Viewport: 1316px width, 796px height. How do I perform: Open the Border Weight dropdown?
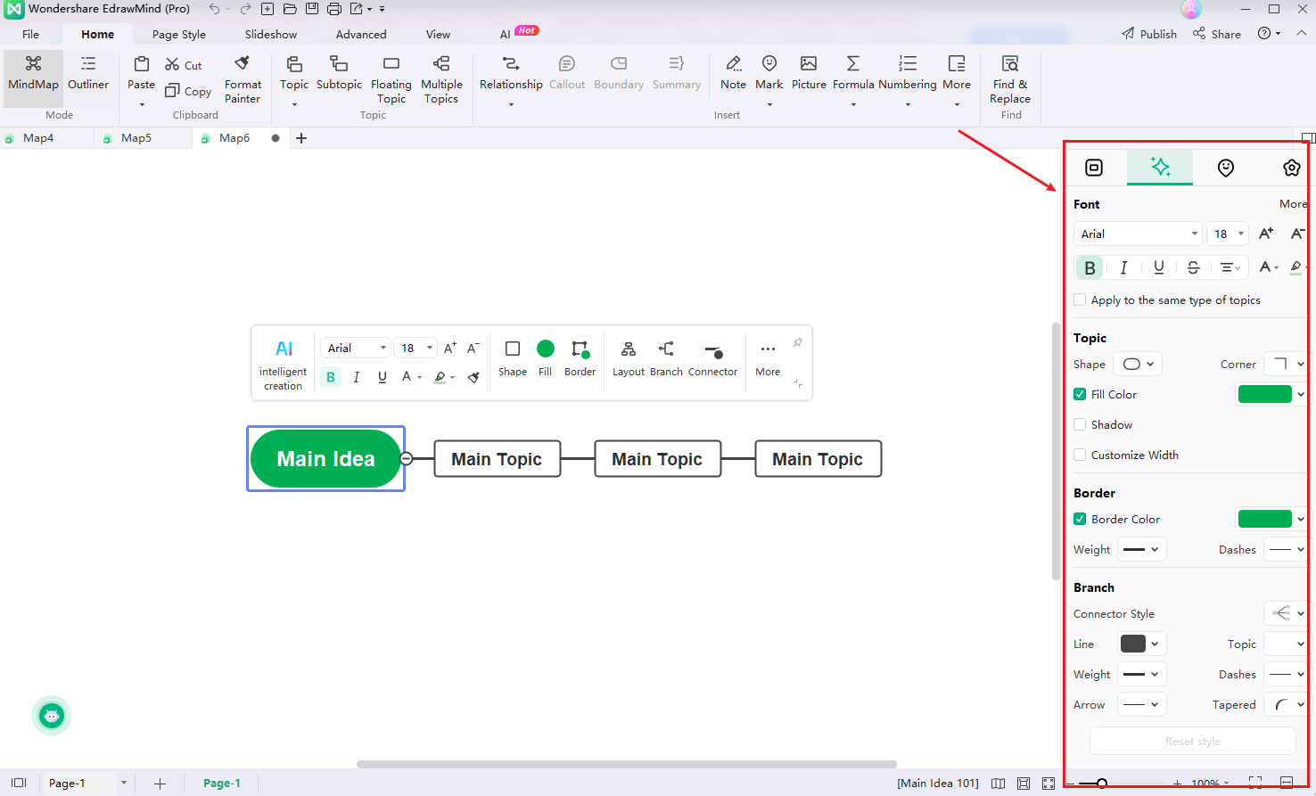[1141, 549]
